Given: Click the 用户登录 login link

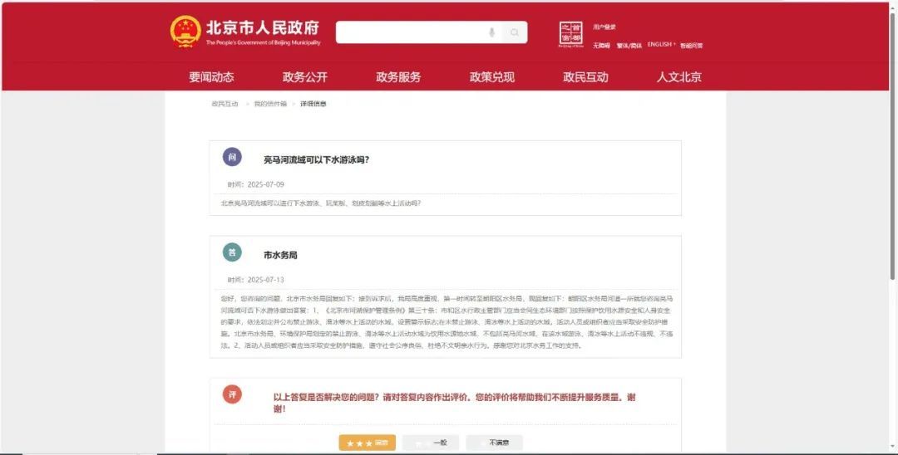Looking at the screenshot, I should [604, 27].
